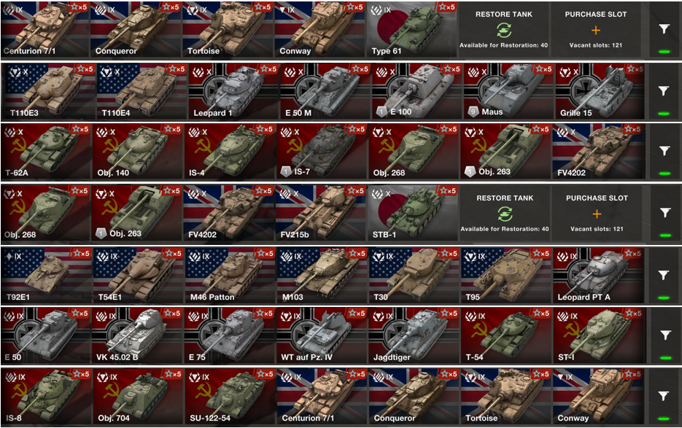Click the x5 star badge on Jagdtiger

coord(450,314)
